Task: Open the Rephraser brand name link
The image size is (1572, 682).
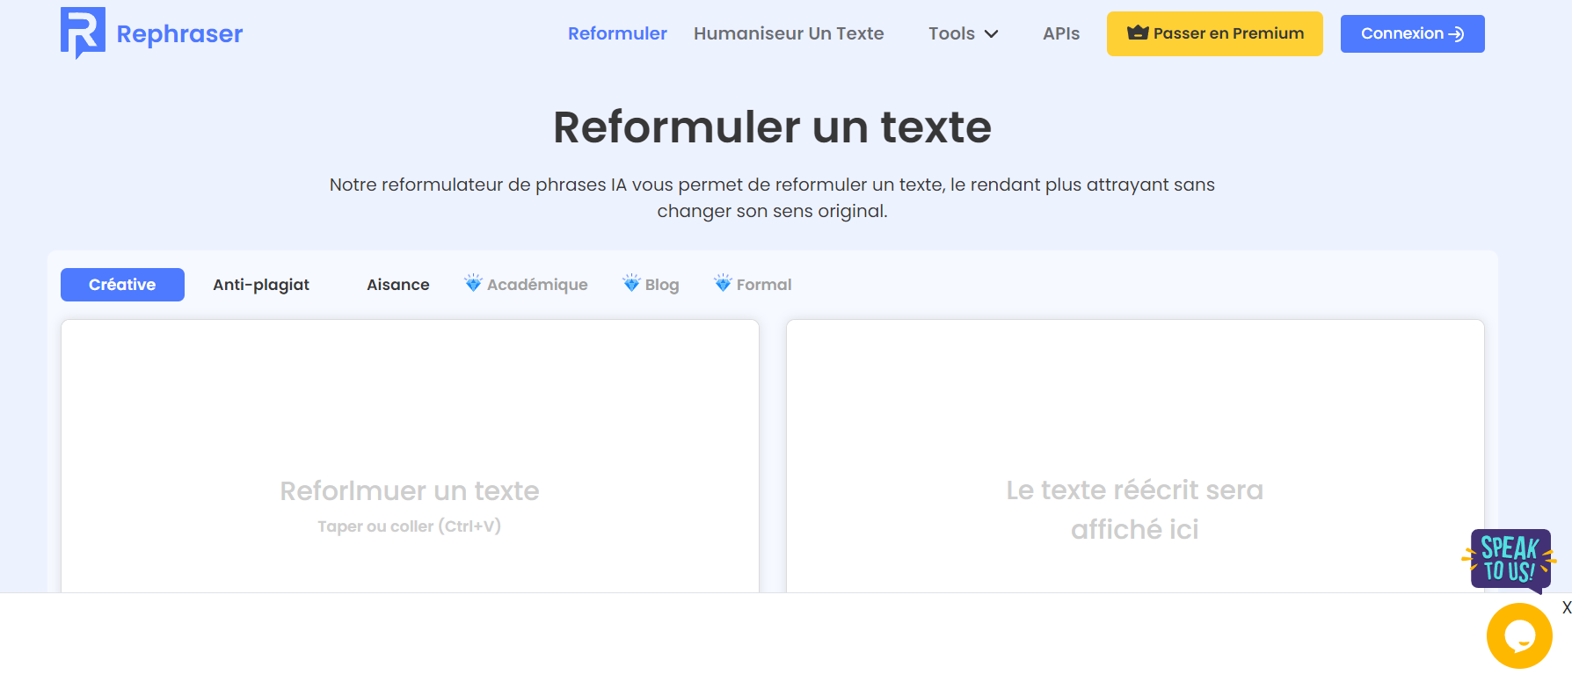Action: [x=179, y=33]
